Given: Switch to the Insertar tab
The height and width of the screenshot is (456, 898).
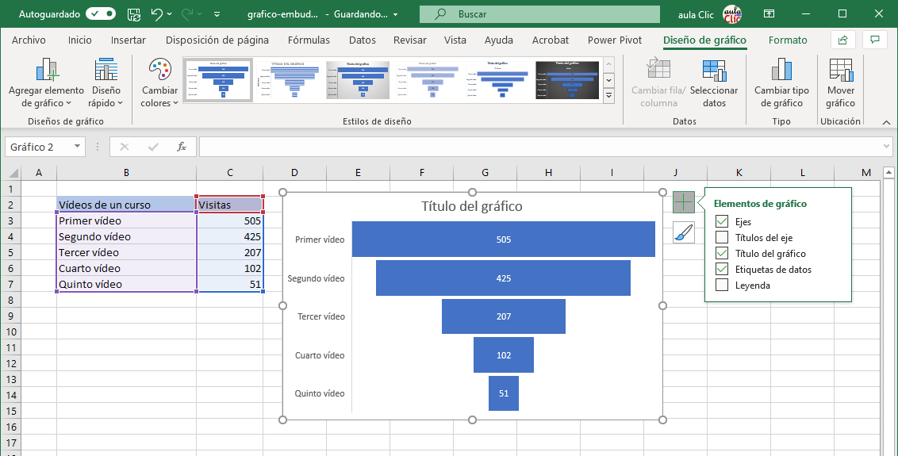Looking at the screenshot, I should coord(128,40).
